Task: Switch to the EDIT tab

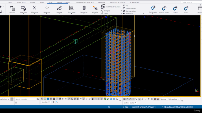Action: point(42,2)
